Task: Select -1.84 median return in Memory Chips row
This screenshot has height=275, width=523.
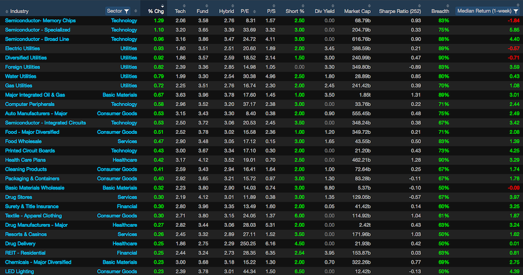Action: click(x=513, y=20)
